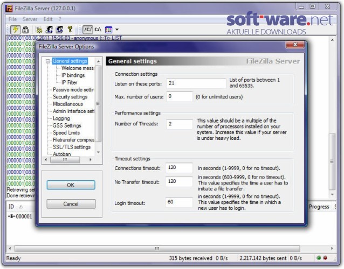344x269 pixels.
Task: Collapse the General settings tree node
Action: click(47, 61)
